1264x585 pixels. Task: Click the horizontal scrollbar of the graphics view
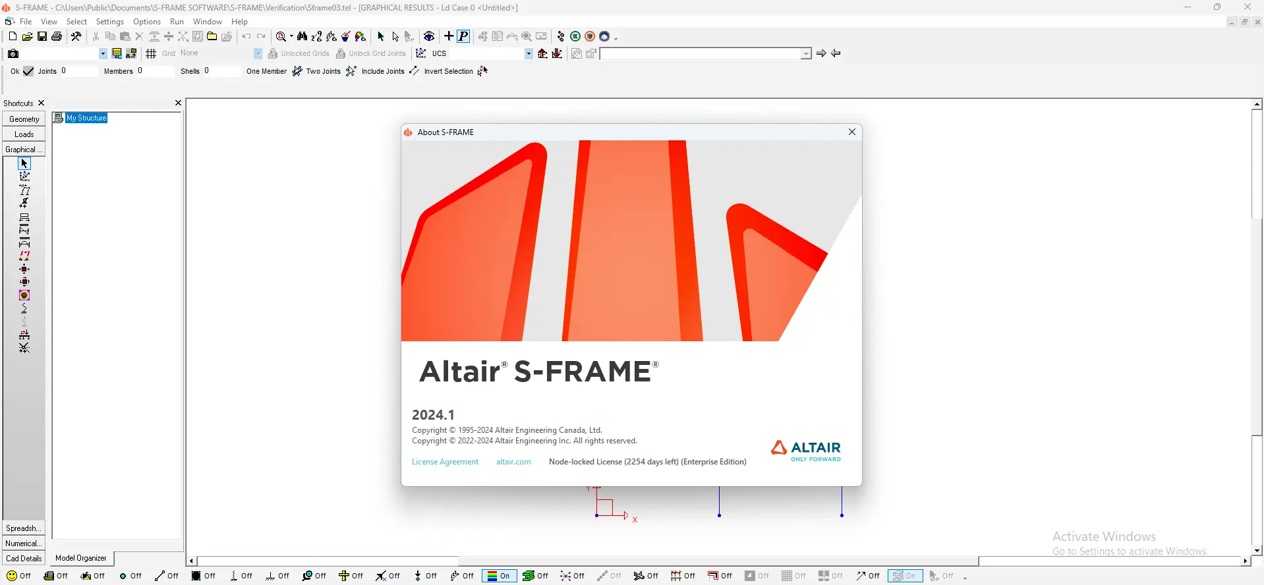coord(718,561)
